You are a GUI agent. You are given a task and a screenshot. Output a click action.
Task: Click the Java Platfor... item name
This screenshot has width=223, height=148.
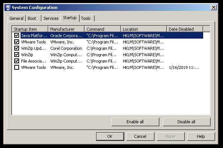(x=34, y=36)
